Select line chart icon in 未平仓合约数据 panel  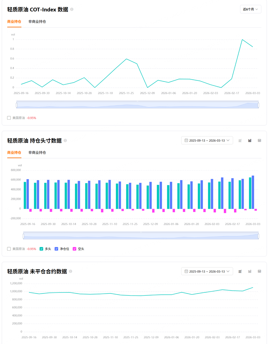[x=240, y=271]
